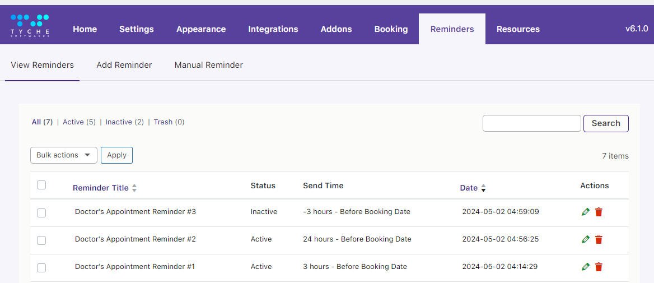Click the version label v6.1.0

point(637,29)
